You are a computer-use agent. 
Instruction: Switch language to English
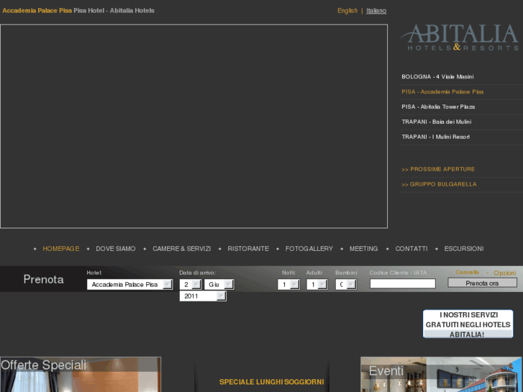coord(347,11)
